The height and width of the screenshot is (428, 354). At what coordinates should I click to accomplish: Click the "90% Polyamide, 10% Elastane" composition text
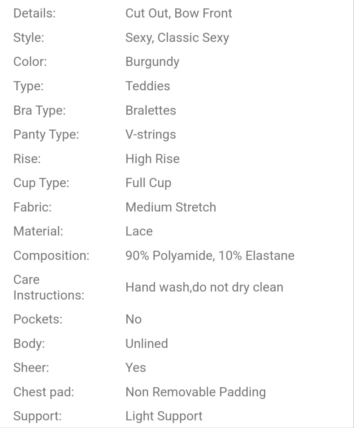click(210, 256)
